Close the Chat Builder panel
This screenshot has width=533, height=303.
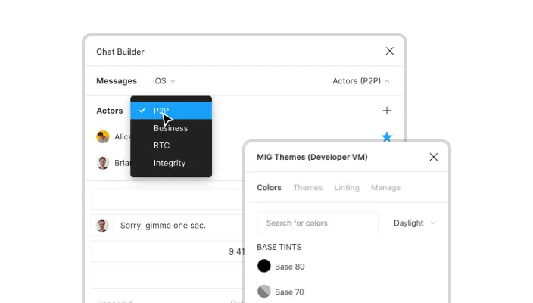(x=390, y=51)
